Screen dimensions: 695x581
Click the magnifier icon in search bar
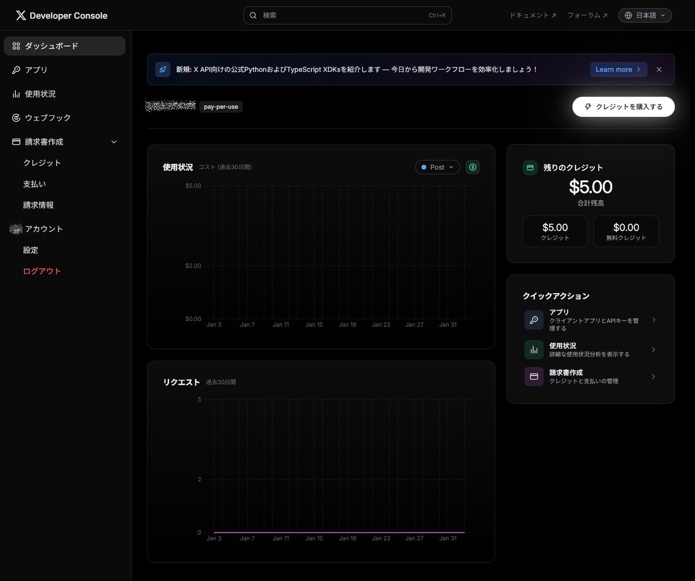253,16
